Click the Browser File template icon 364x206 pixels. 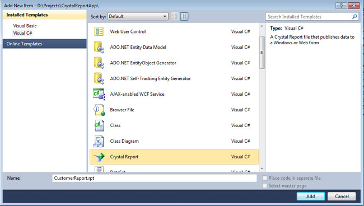coord(99,110)
